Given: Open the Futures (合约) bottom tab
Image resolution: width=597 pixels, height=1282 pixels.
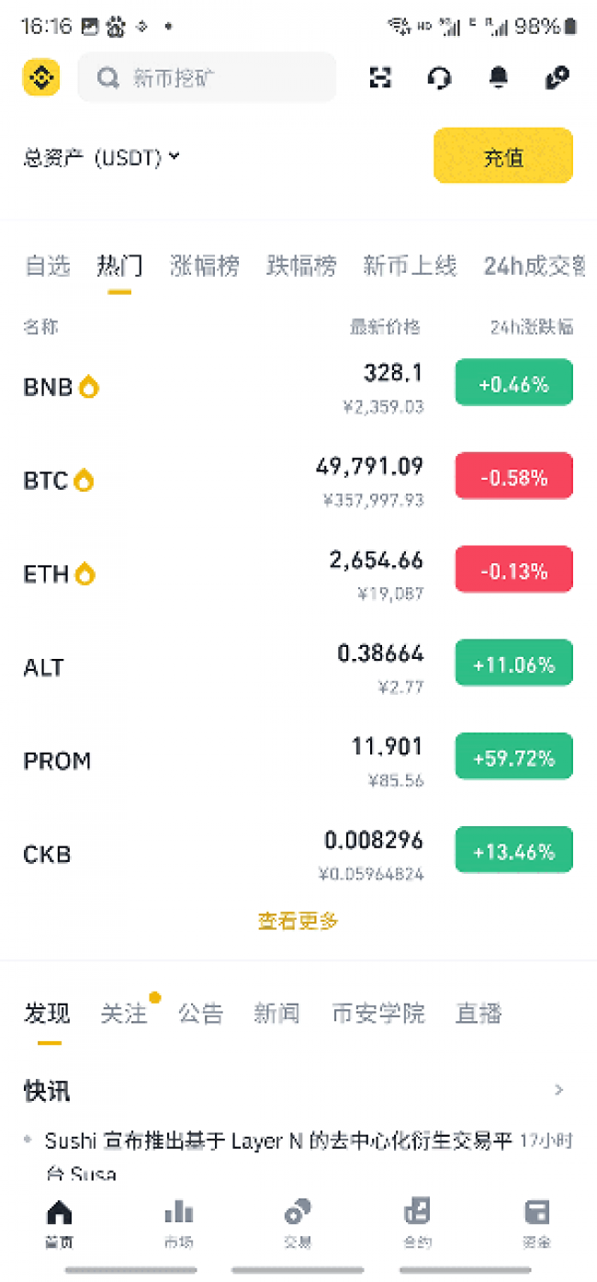Looking at the screenshot, I should pyautogui.click(x=417, y=1223).
